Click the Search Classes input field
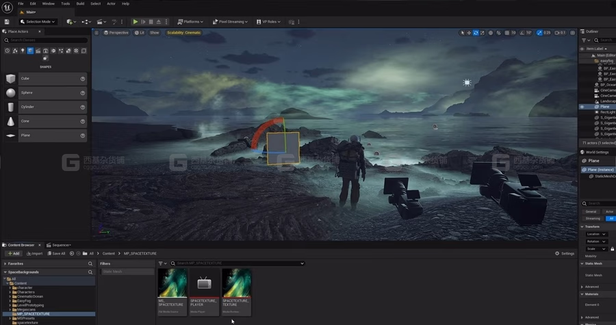This screenshot has height=325, width=616. click(x=46, y=40)
